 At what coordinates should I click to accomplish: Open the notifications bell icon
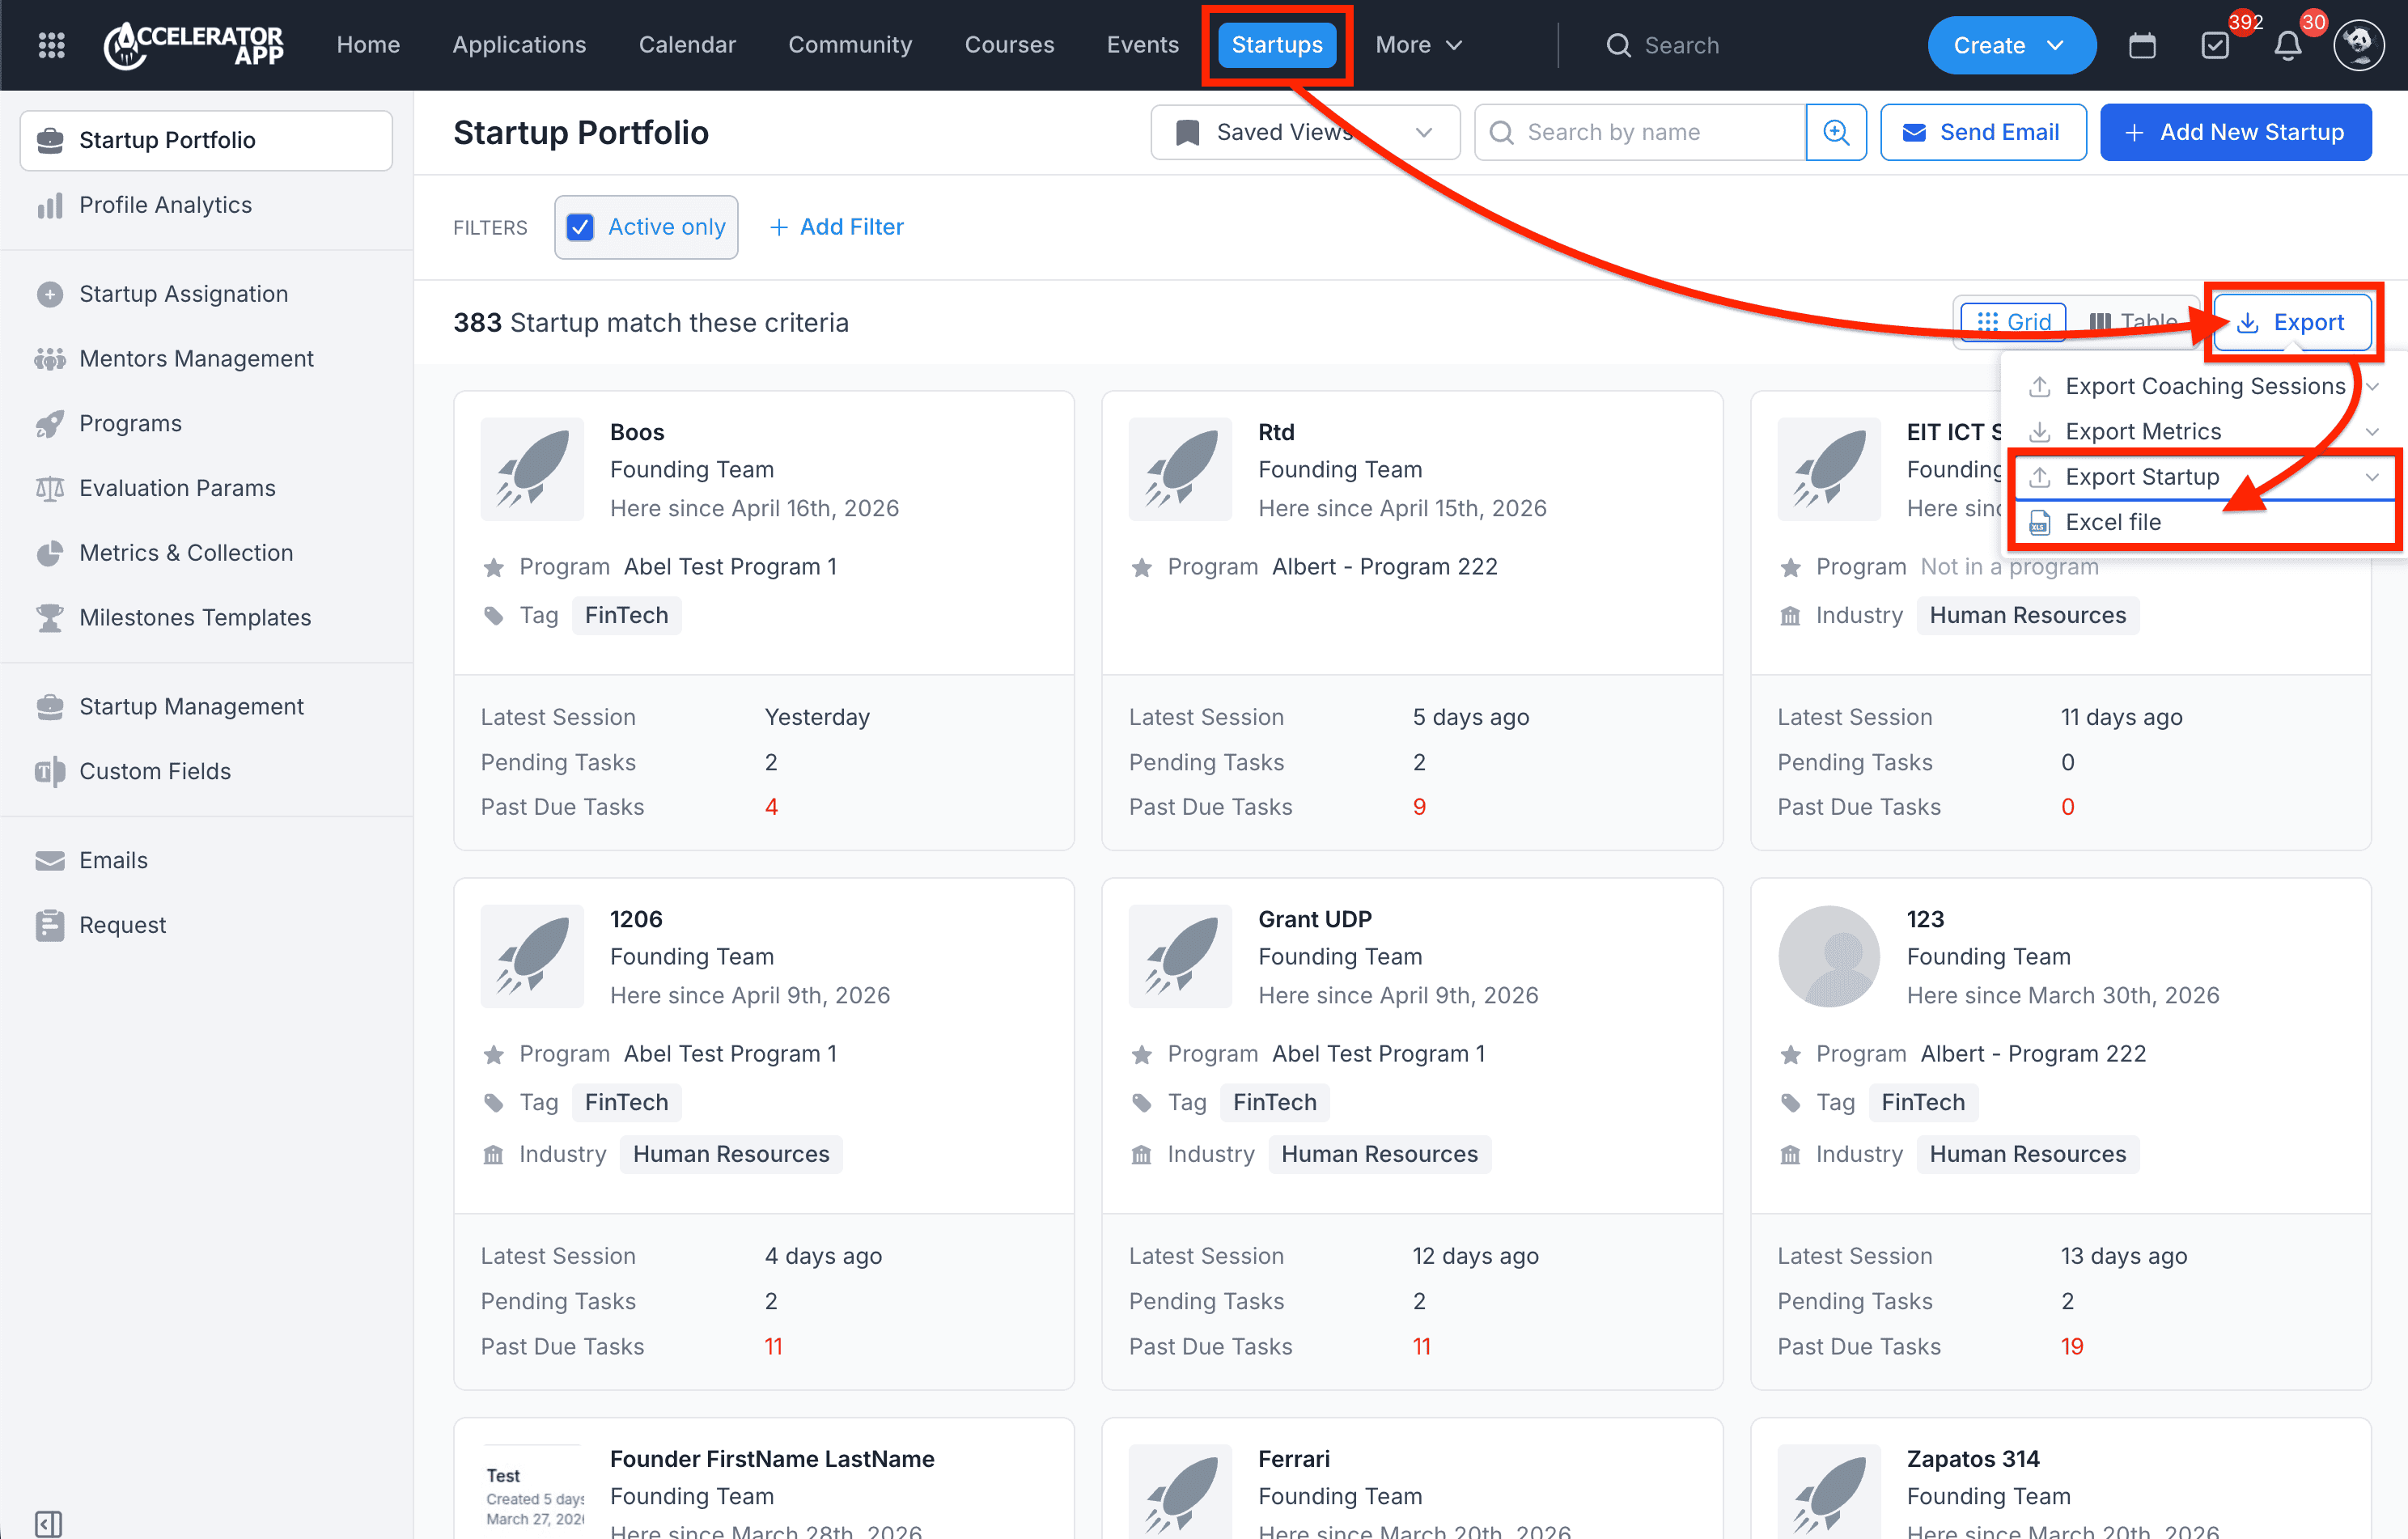pyautogui.click(x=2288, y=45)
